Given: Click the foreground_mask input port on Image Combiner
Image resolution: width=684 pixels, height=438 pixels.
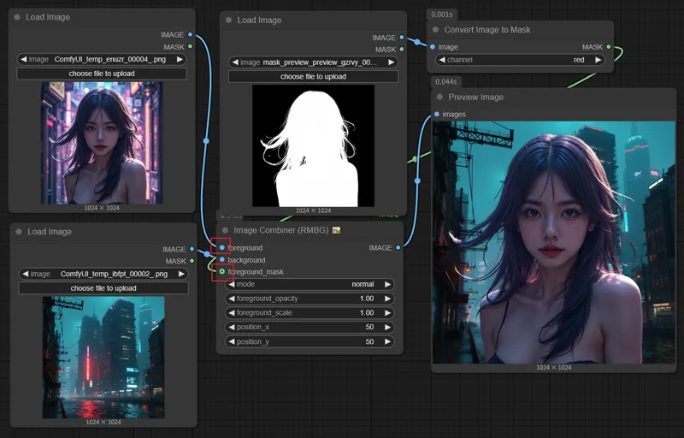Looking at the screenshot, I should tap(221, 272).
